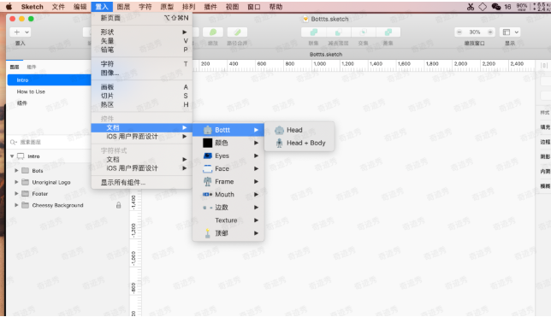Open the View (显示) layout icon
Image resolution: width=551 pixels, height=317 pixels.
[507, 32]
